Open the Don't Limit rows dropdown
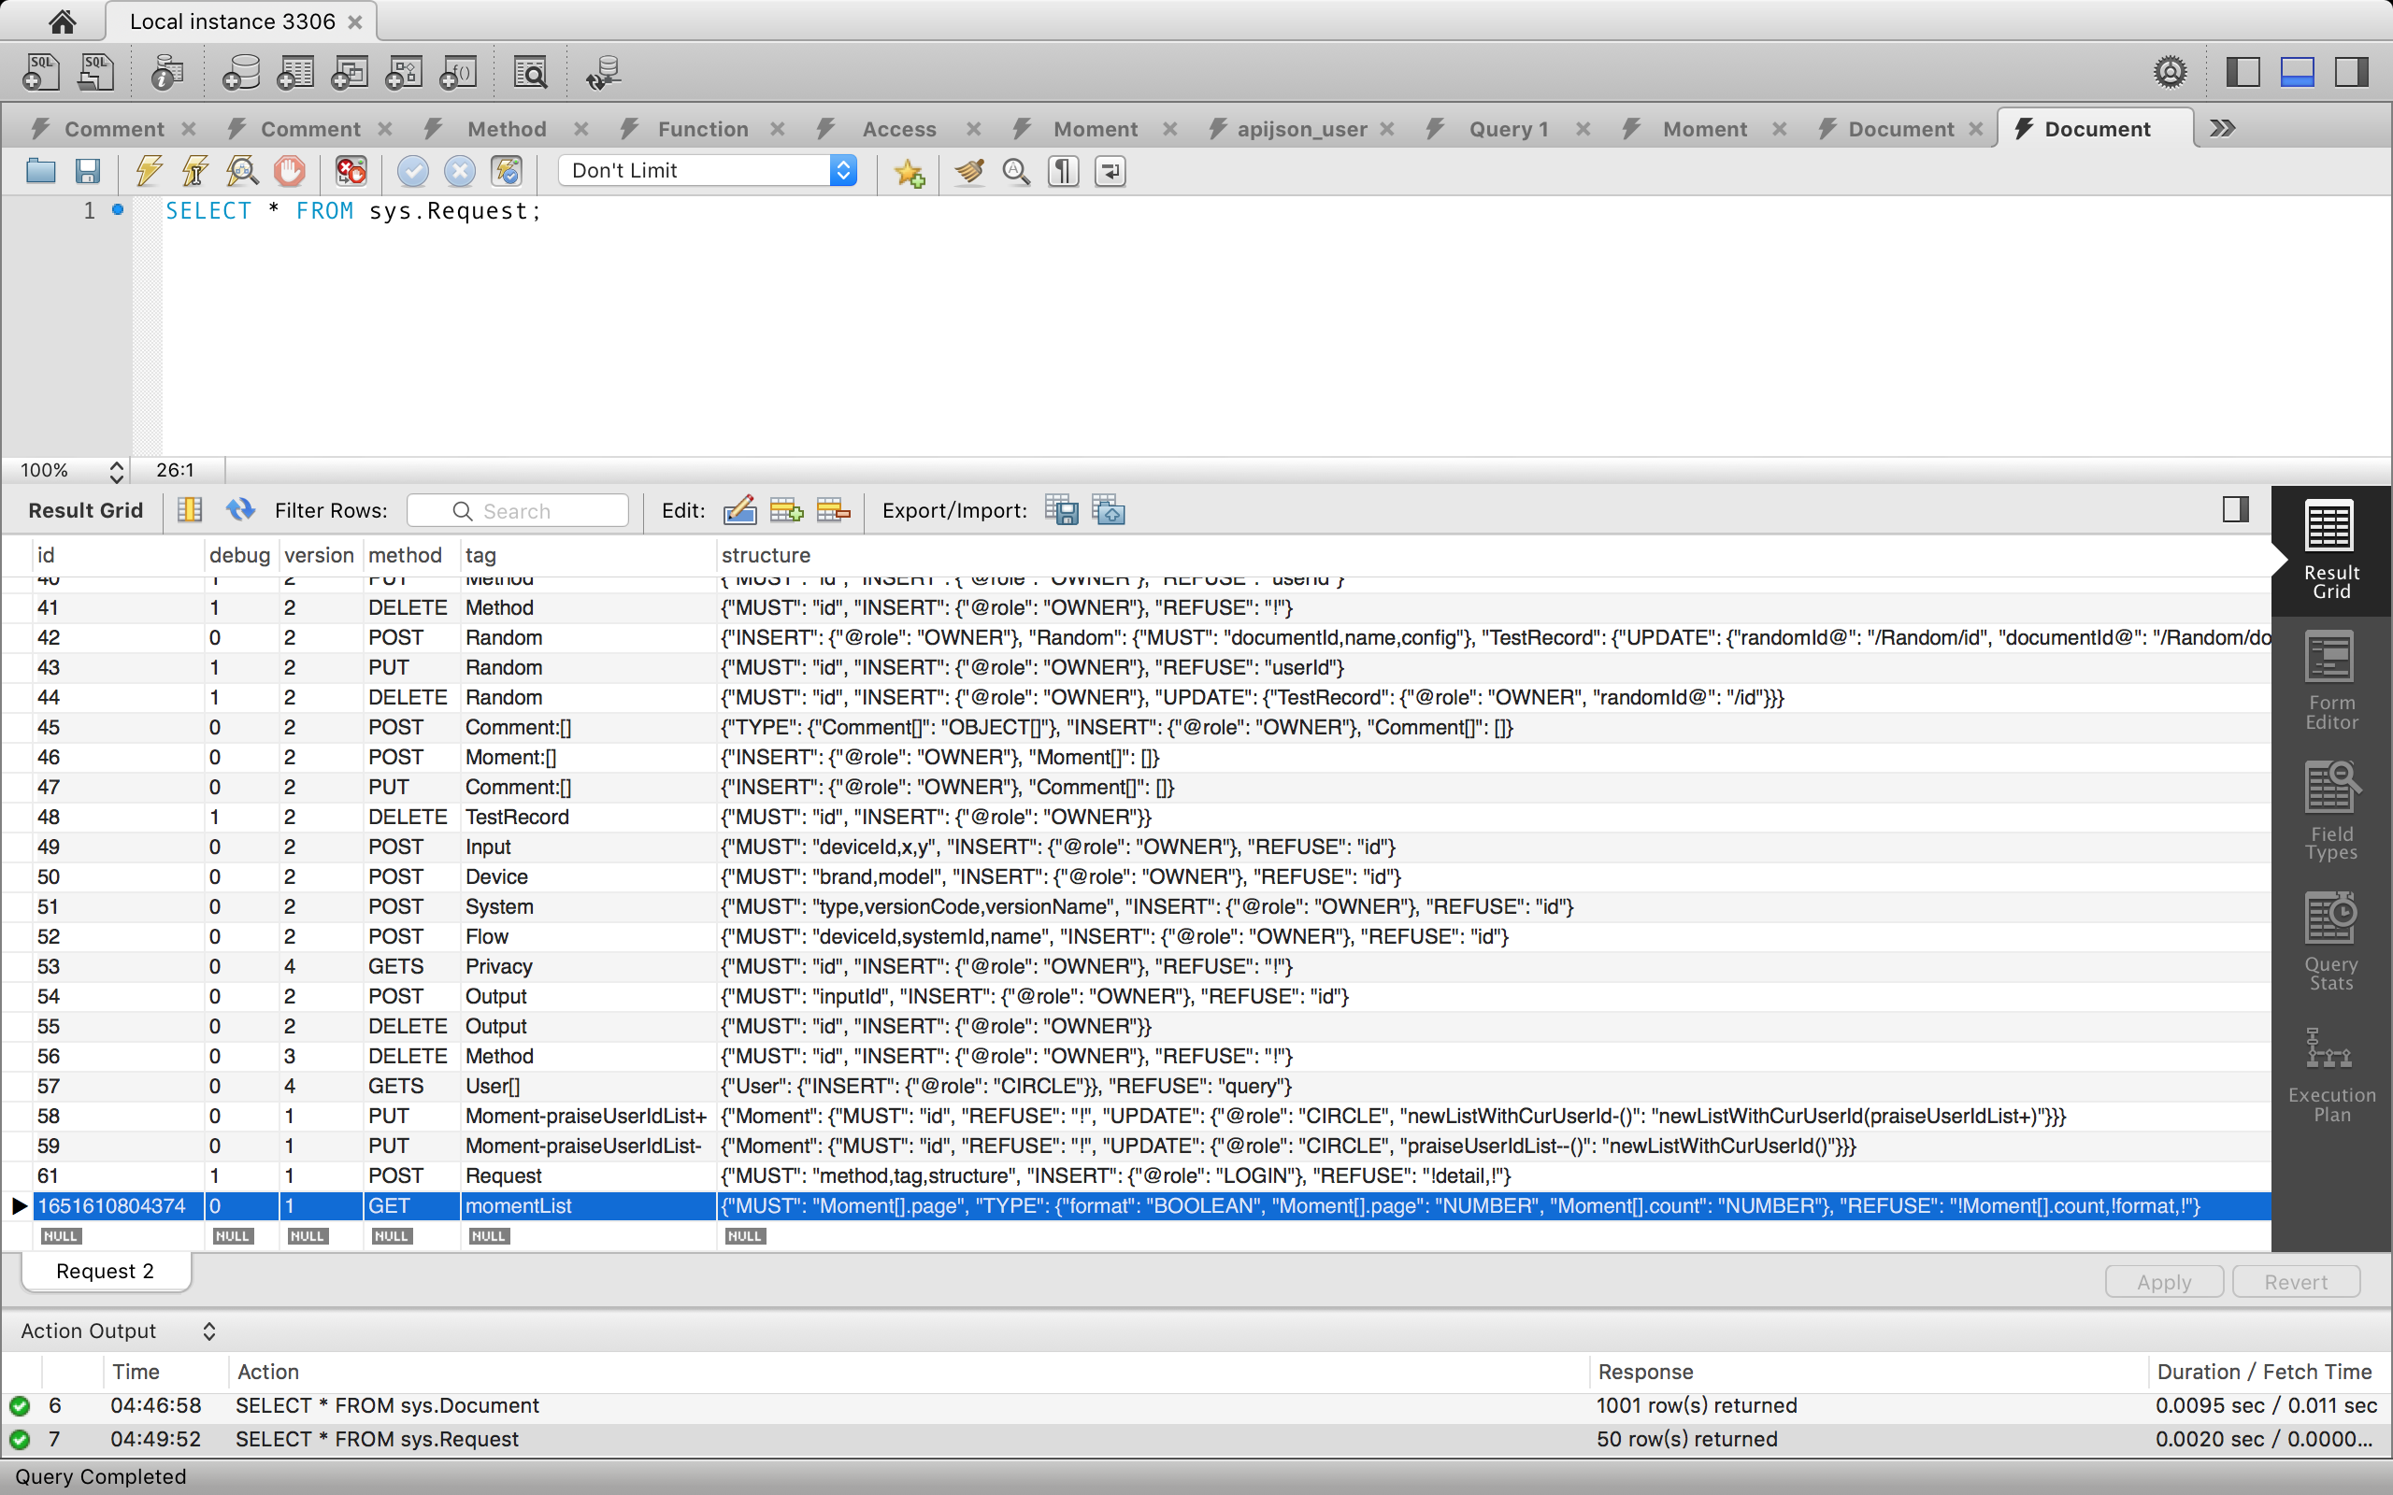This screenshot has width=2393, height=1495. pyautogui.click(x=707, y=170)
